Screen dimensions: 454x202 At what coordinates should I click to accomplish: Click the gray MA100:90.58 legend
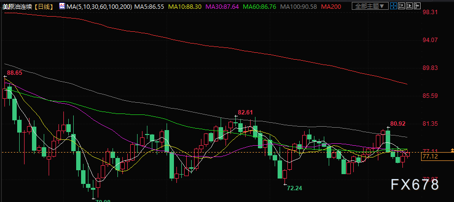(x=299, y=6)
